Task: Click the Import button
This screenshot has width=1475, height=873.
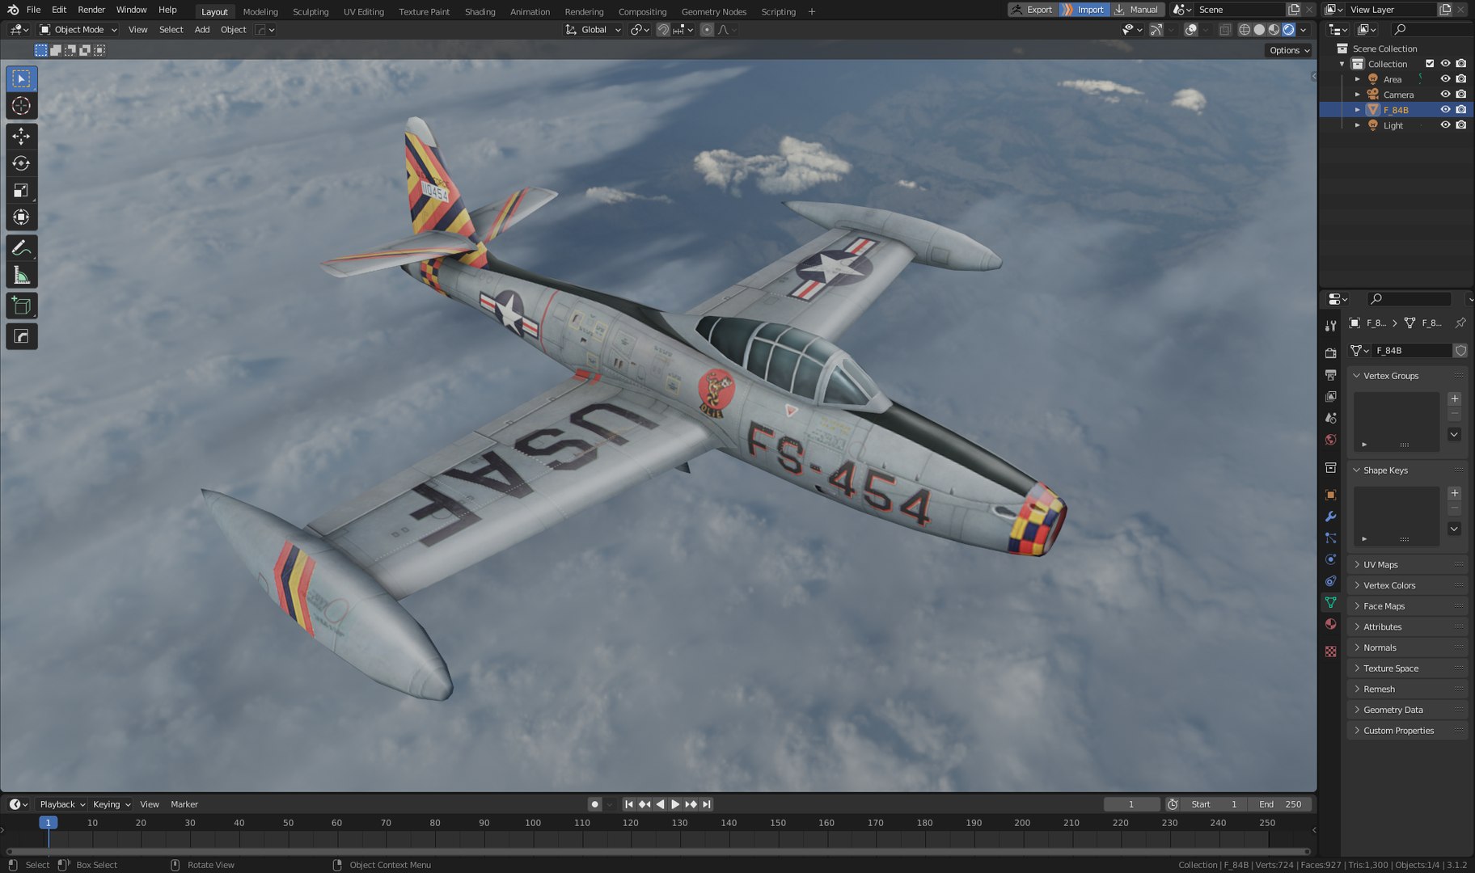Action: (1084, 10)
